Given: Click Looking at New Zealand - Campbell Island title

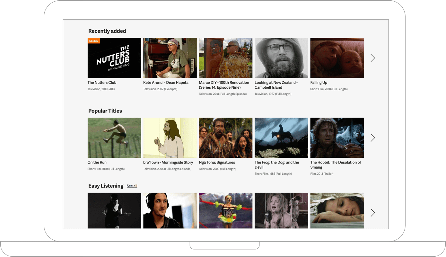Looking at the screenshot, I should 276,85.
